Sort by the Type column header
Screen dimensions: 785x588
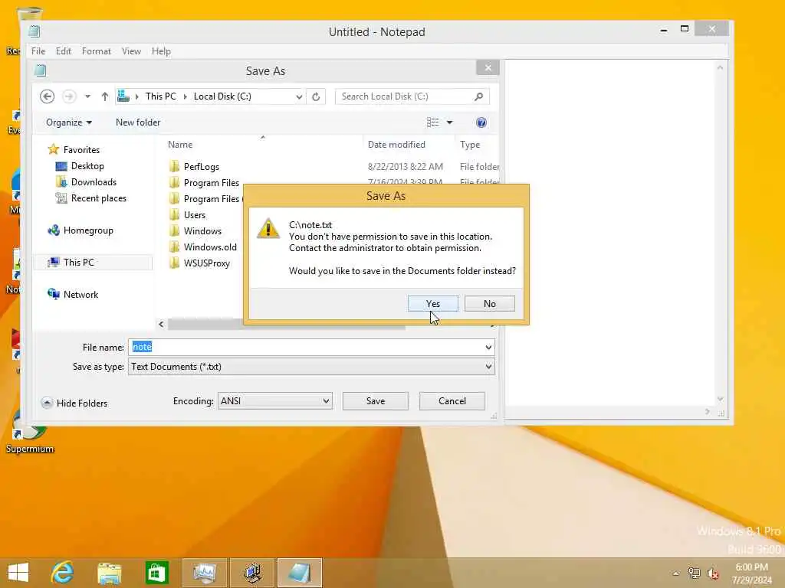pyautogui.click(x=470, y=145)
